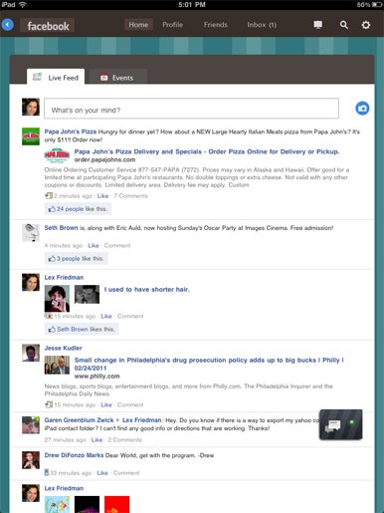The image size is (384, 513).
Task: Open the search magnifier icon
Action: point(344,25)
